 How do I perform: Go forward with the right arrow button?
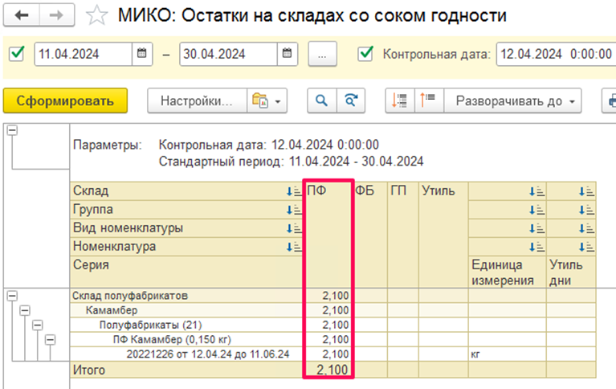click(x=56, y=15)
